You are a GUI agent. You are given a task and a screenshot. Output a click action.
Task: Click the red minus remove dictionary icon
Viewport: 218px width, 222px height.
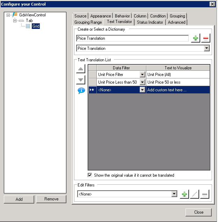point(206,38)
